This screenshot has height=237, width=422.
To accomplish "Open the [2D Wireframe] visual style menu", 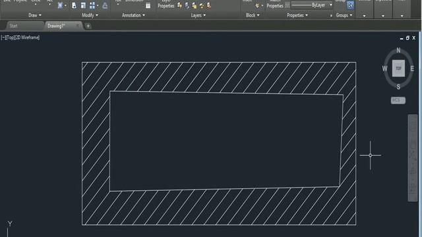I will click(27, 38).
